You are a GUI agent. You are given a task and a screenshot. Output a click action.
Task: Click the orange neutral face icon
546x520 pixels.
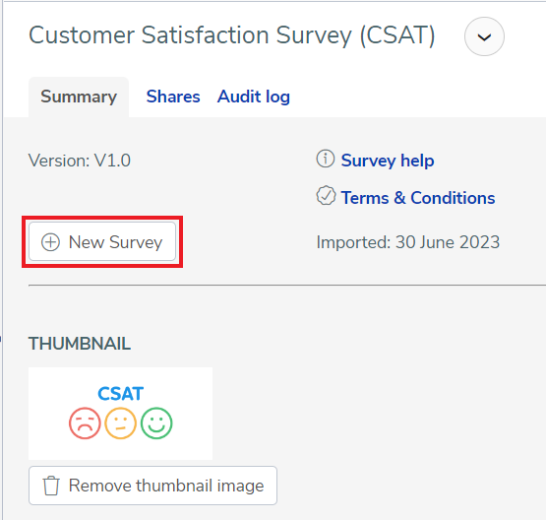click(120, 423)
